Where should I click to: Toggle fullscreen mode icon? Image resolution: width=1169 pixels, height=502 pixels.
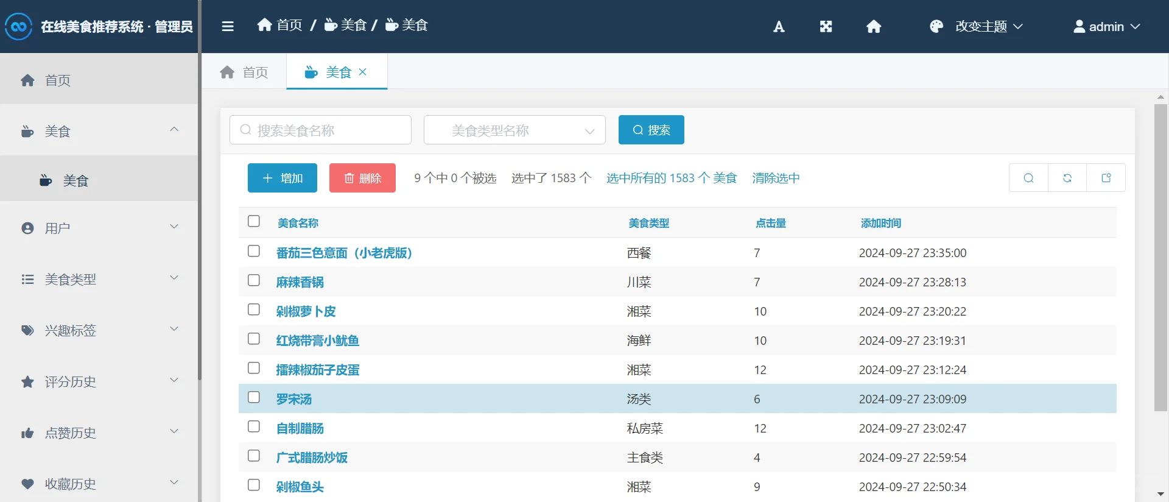tap(826, 26)
